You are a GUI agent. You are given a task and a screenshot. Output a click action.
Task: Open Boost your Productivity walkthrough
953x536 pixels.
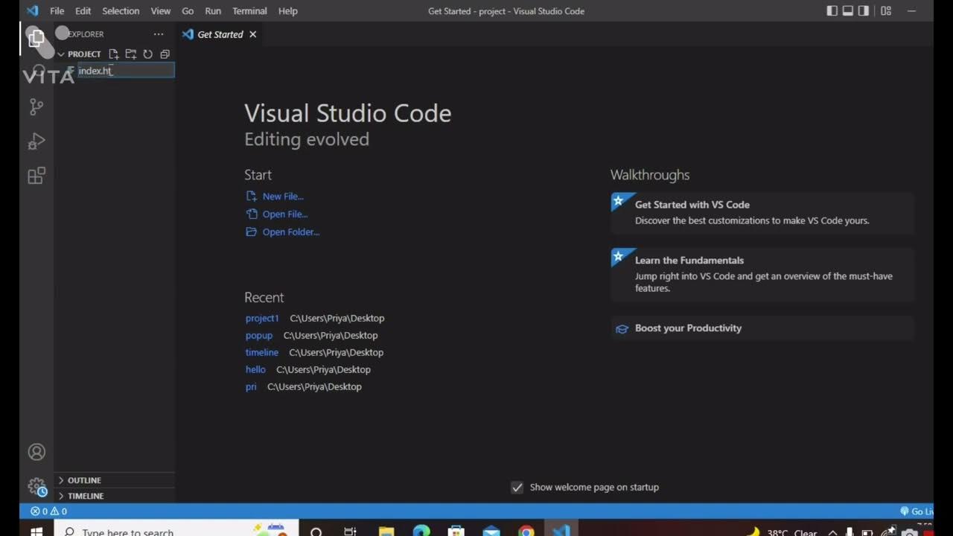762,328
